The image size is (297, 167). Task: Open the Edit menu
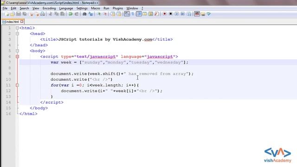point(13,8)
